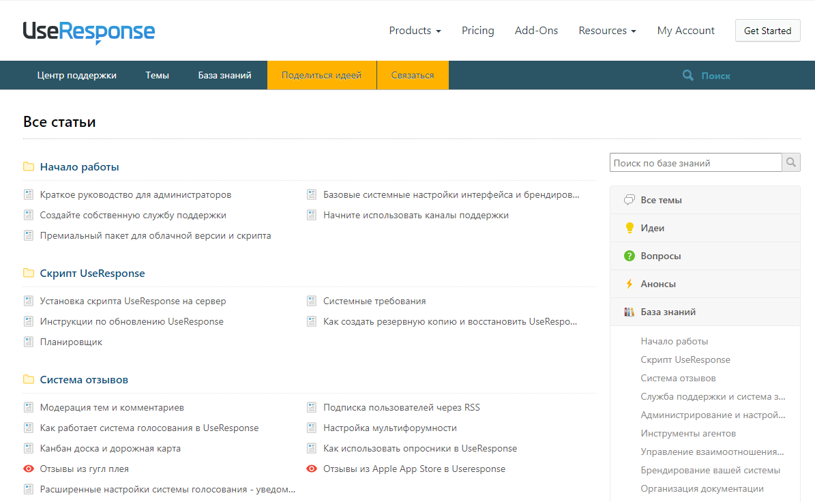Open the Products dropdown menu

[415, 31]
